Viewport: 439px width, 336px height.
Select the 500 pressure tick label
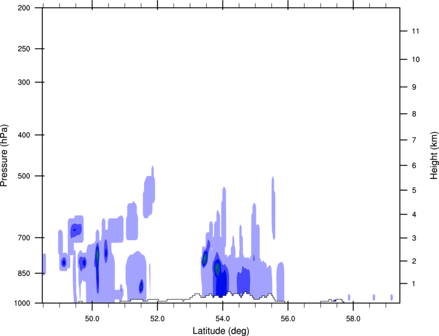(x=24, y=176)
